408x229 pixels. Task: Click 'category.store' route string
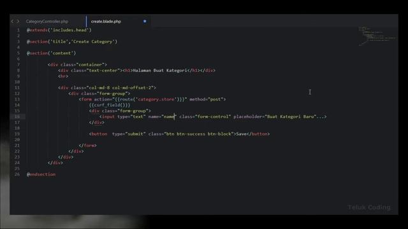pyautogui.click(x=156, y=99)
